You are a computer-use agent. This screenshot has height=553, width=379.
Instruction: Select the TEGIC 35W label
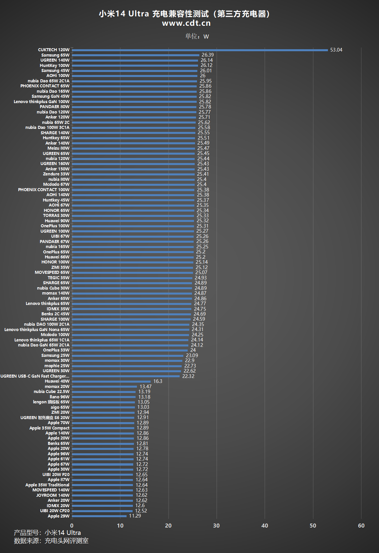[58, 278]
